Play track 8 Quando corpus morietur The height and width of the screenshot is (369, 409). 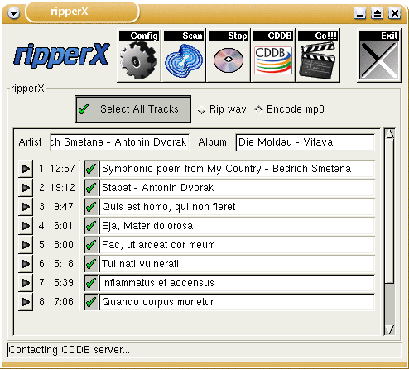[x=26, y=302]
